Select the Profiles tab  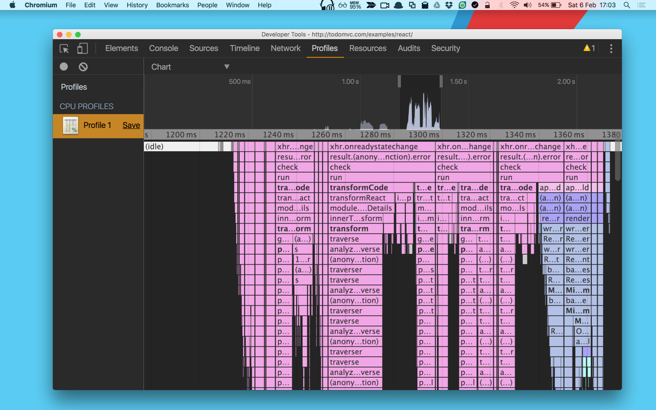point(325,48)
